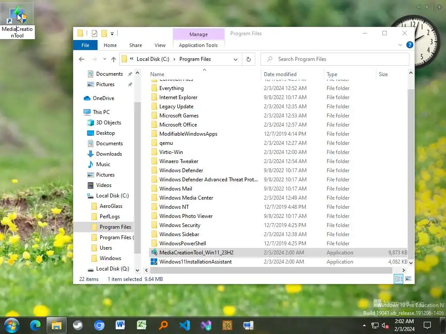
Task: Click the Manage contextual tab
Action: click(199, 34)
